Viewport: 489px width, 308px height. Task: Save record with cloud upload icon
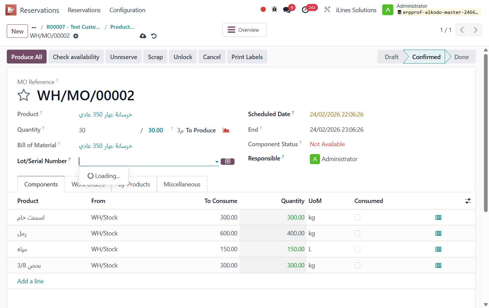[x=143, y=36]
